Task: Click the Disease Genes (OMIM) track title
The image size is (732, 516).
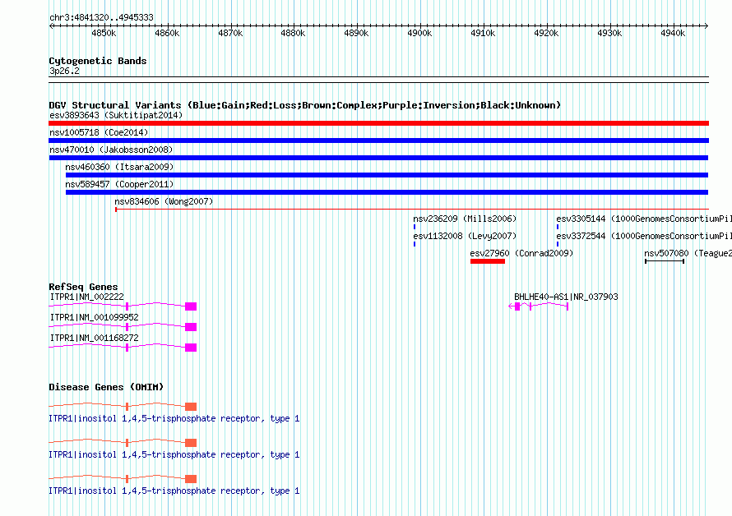Action: 106,387
